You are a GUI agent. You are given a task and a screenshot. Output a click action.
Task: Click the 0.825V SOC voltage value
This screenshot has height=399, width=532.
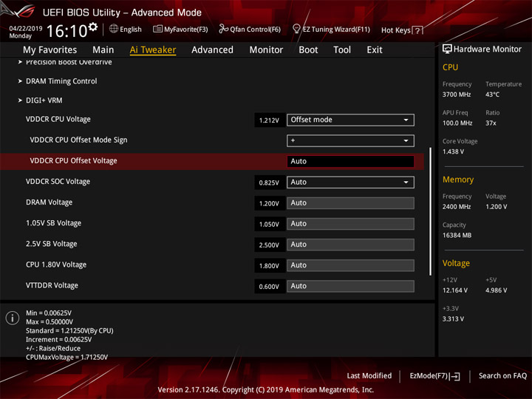269,183
